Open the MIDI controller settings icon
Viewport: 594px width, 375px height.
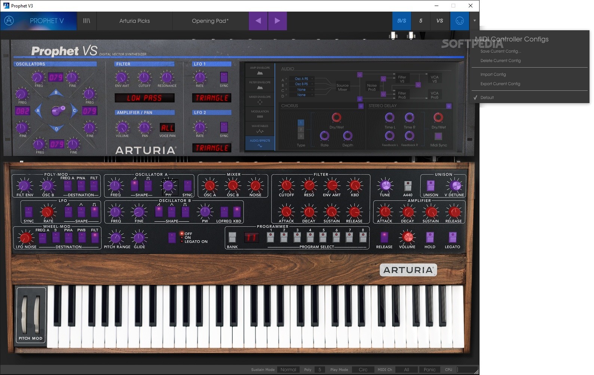[x=460, y=21]
